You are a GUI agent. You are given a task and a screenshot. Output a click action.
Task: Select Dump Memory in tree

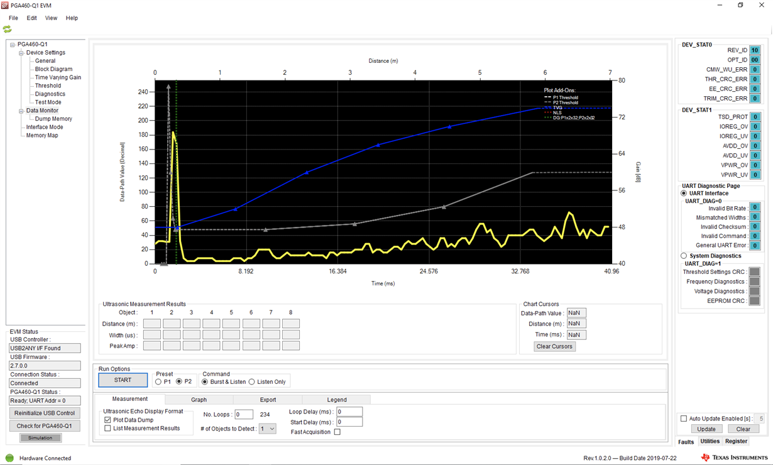coord(53,119)
